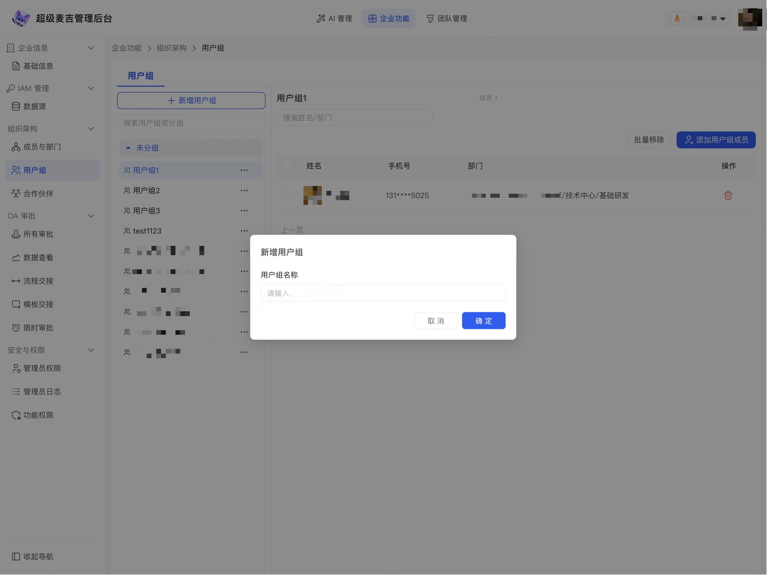
Task: Click 上一页 pagination link
Action: point(292,230)
